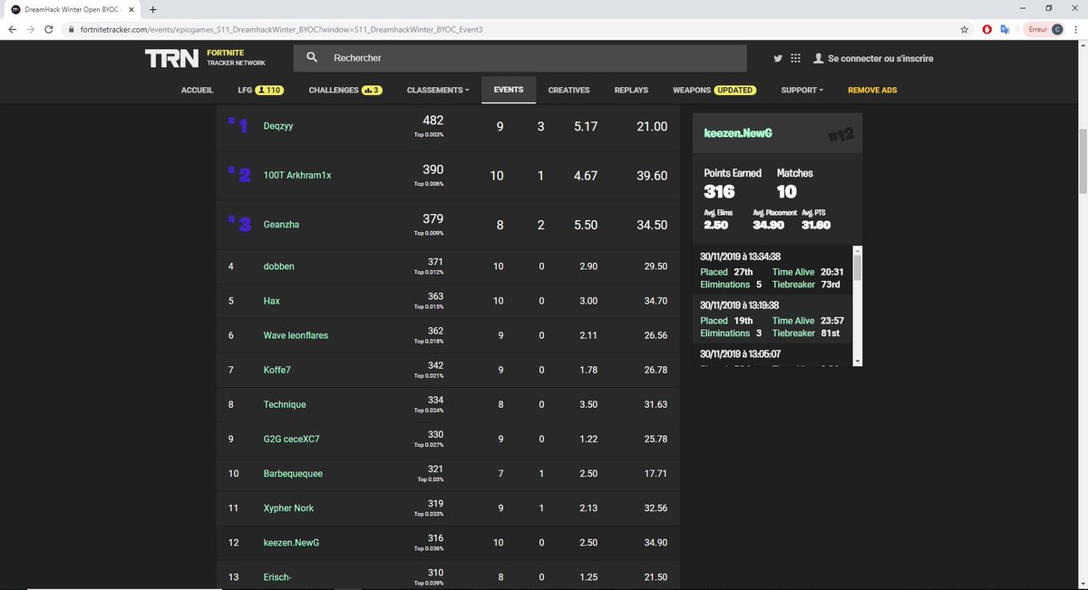Bookmark this page with the star icon

tap(965, 29)
